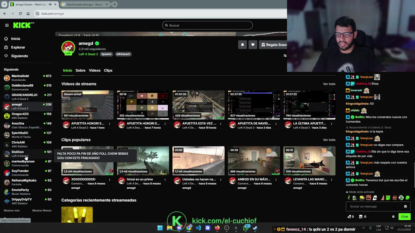Screen dimensions: 415x233
Task: Open Discord from the taskbar
Action: coord(179,228)
